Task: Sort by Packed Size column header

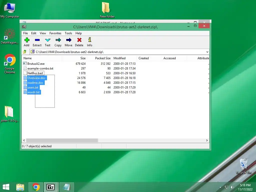Action: point(99,58)
